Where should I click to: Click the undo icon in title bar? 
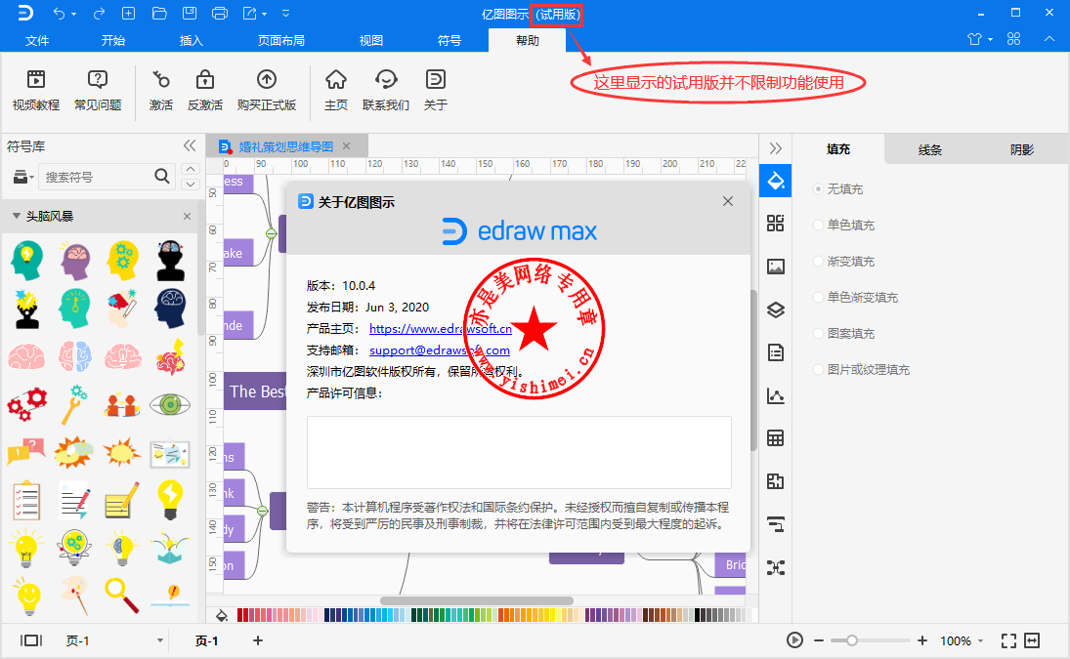click(x=60, y=14)
